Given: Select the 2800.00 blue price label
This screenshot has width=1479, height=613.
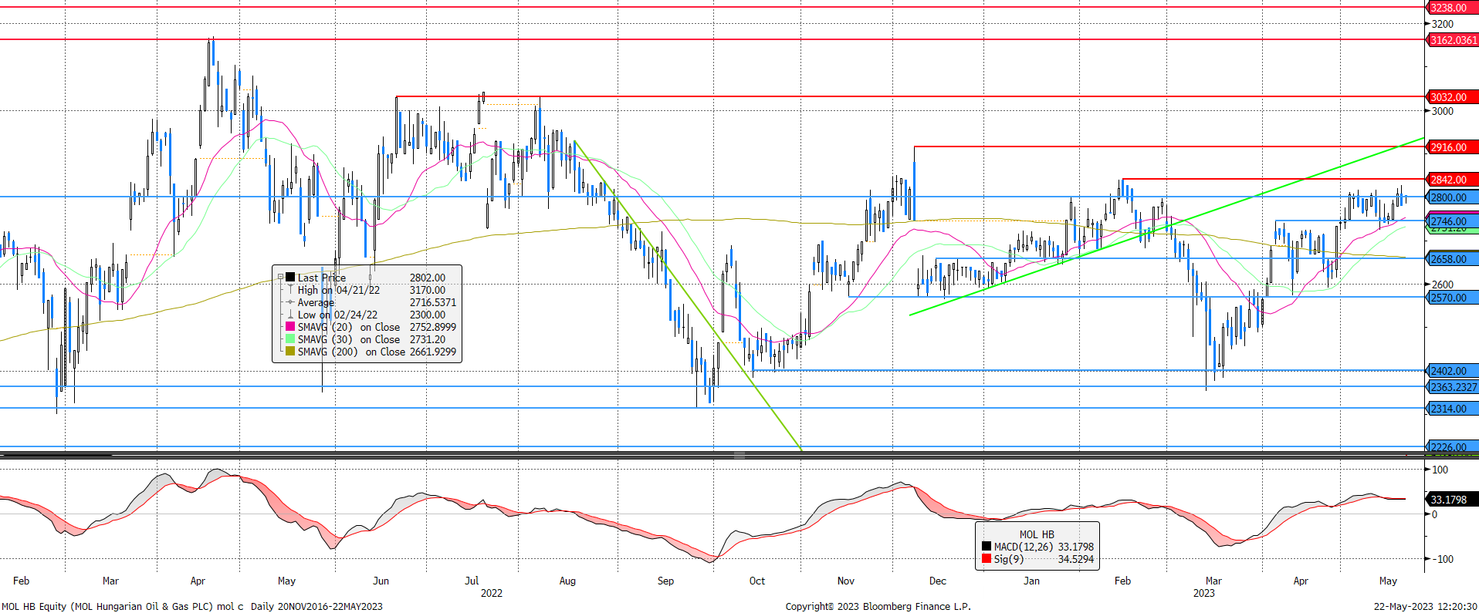Looking at the screenshot, I should point(1451,197).
